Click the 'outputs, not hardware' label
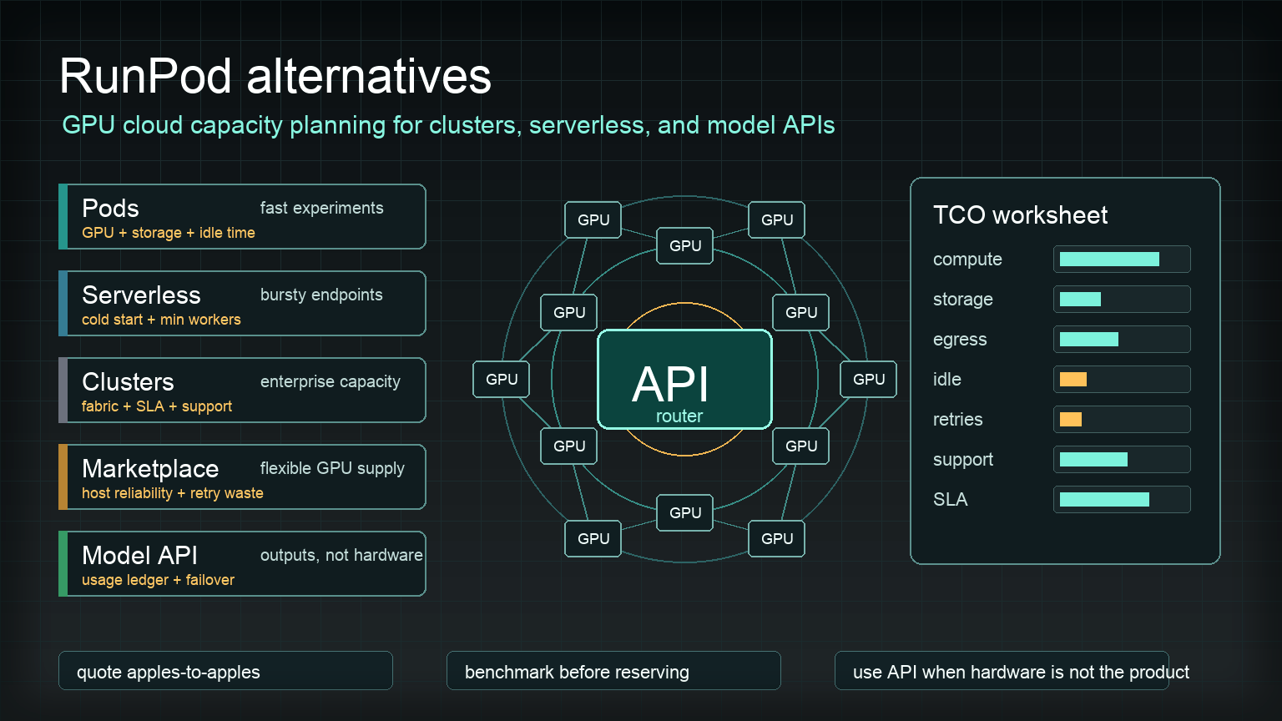Screen dimensions: 1282x721 click(x=341, y=555)
